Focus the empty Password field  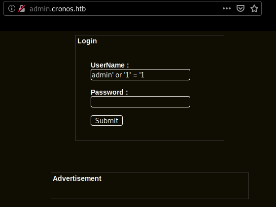(x=140, y=102)
